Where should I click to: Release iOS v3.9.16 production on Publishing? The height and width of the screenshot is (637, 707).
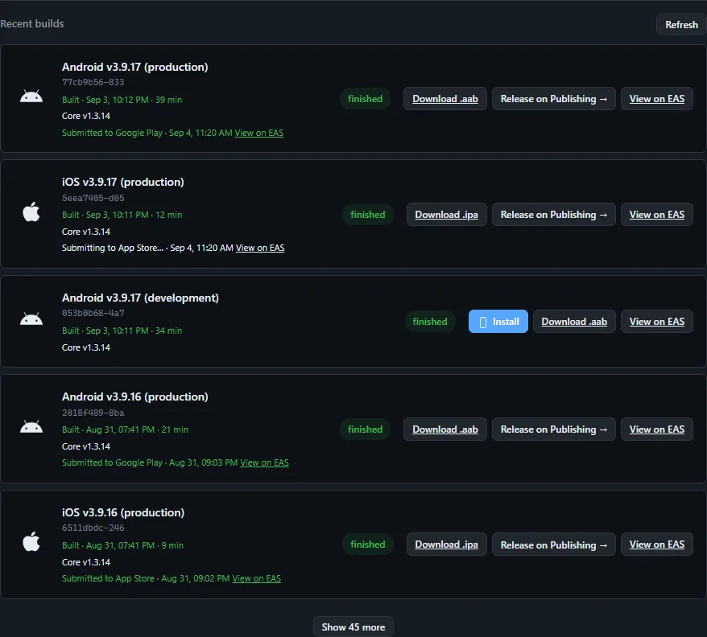(x=554, y=545)
